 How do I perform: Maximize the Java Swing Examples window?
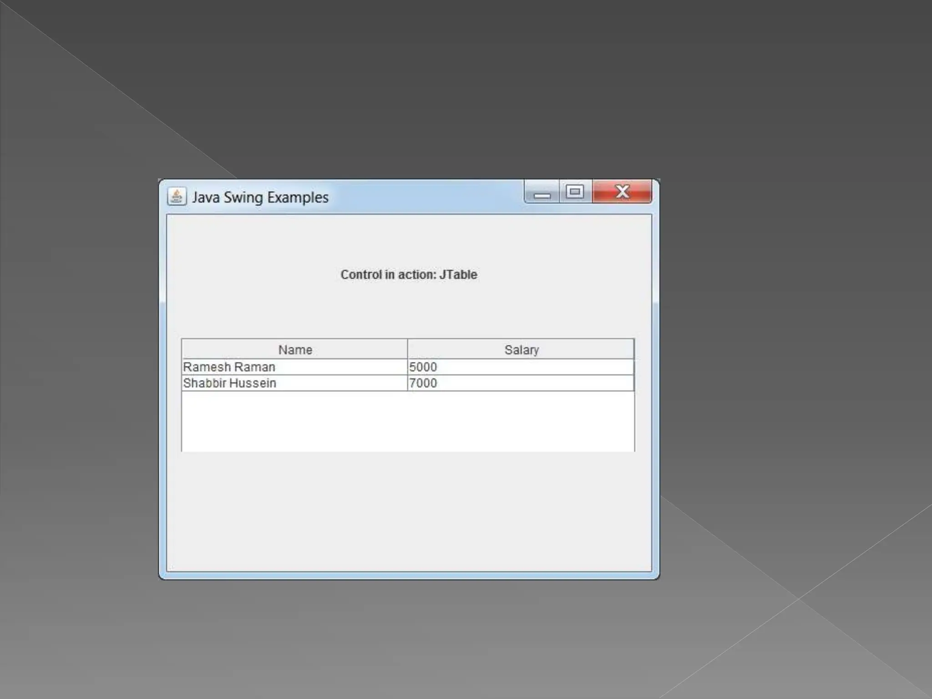point(575,192)
